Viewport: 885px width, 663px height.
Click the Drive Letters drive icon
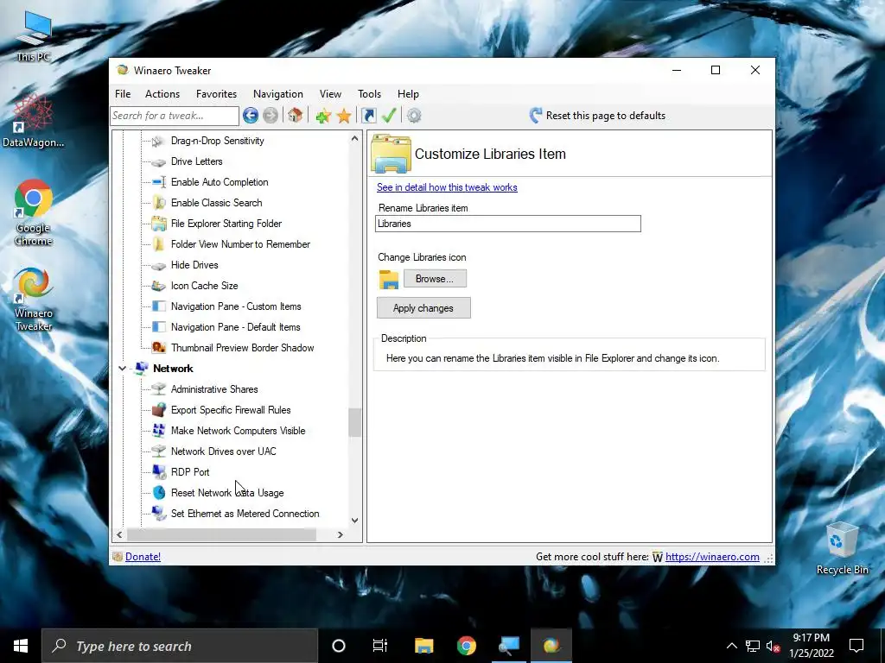(159, 161)
